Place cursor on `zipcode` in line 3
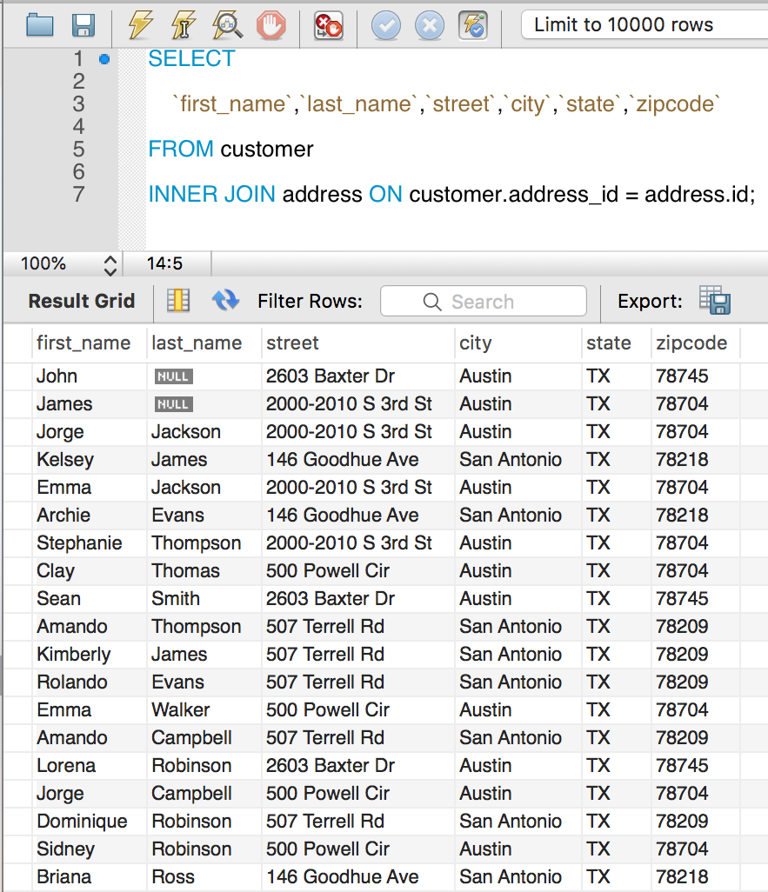 pos(675,104)
